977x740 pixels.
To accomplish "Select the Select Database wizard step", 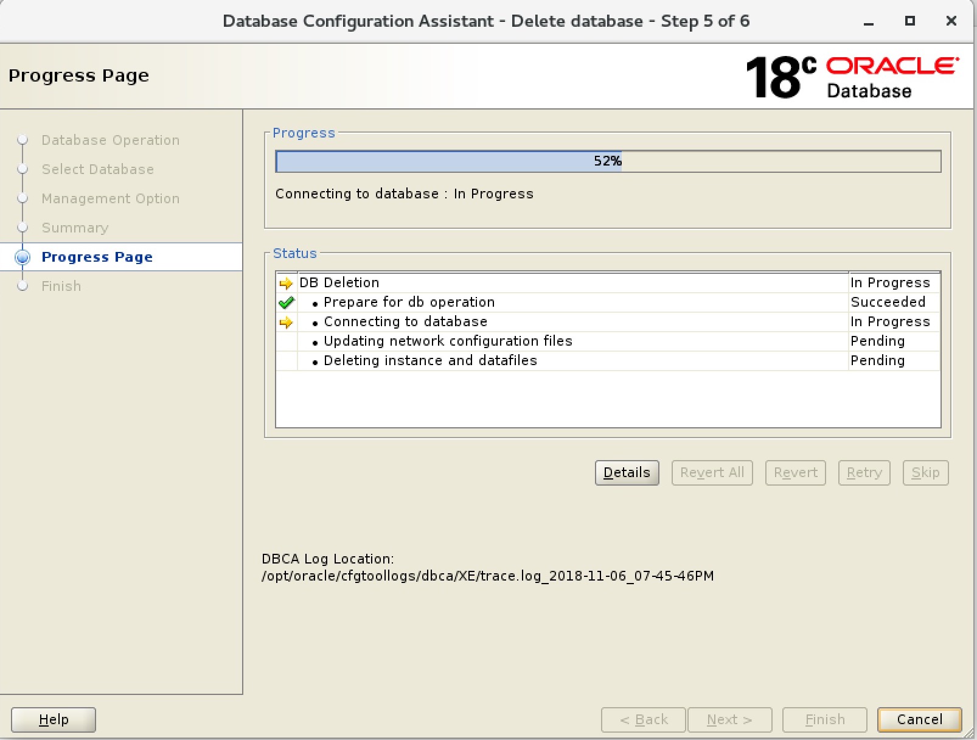I will coord(97,169).
